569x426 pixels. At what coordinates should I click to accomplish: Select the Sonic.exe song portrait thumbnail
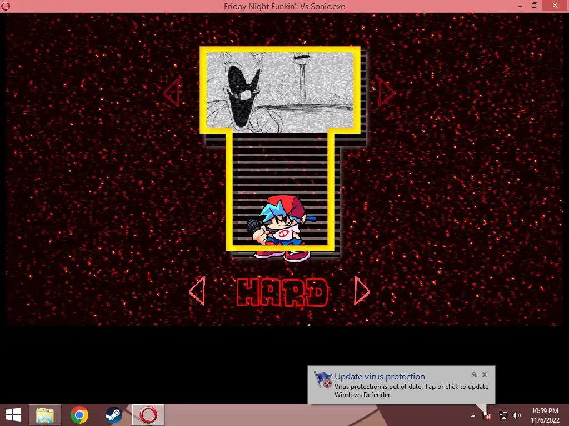(280, 92)
